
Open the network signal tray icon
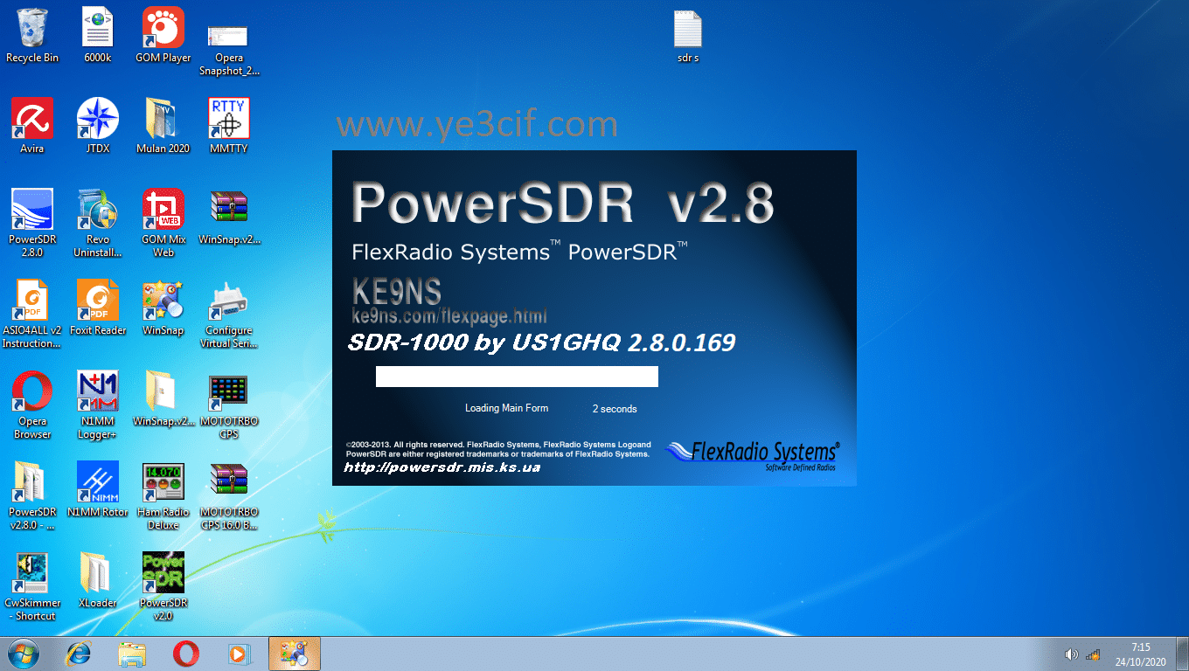[1093, 654]
